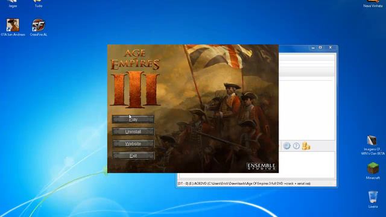This screenshot has width=386, height=217.
Task: Open the Lixeira recycle bin
Action: (373, 200)
